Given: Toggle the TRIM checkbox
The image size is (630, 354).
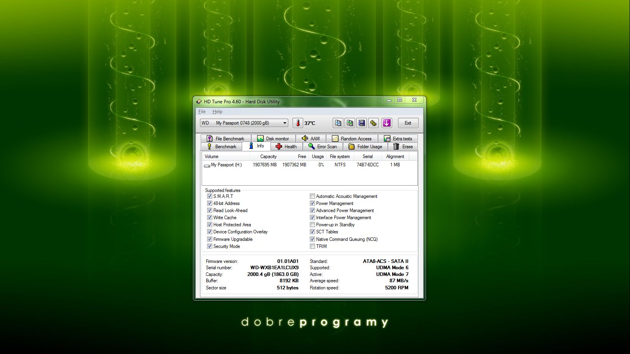Looking at the screenshot, I should click(x=312, y=246).
